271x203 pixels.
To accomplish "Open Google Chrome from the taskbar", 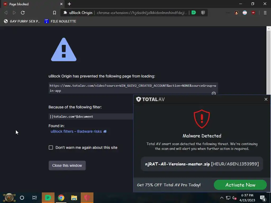I will click(61, 198).
